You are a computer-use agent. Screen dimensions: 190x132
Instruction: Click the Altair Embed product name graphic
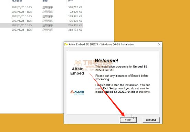(x=77, y=71)
